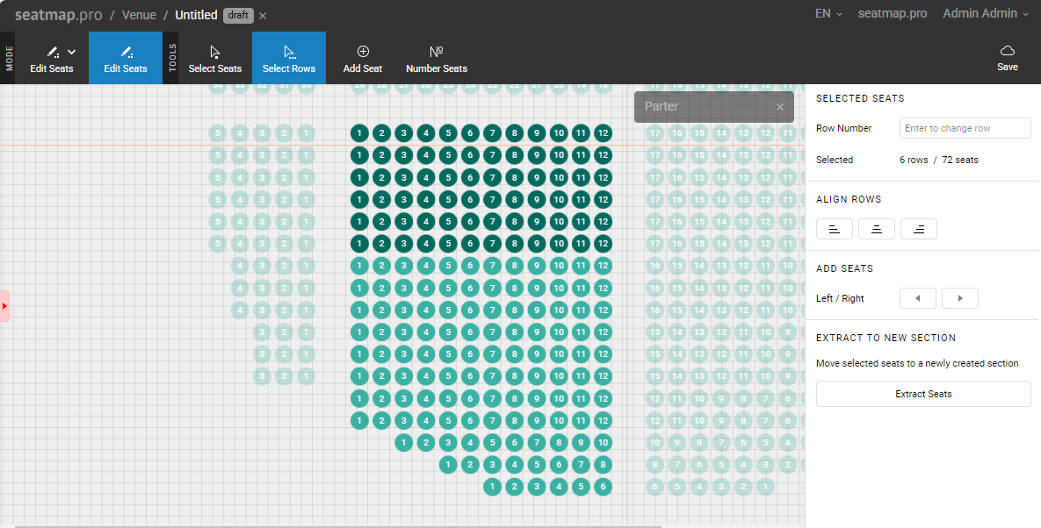This screenshot has height=528, width=1041.
Task: Activate the Select Seats tool
Action: click(215, 58)
